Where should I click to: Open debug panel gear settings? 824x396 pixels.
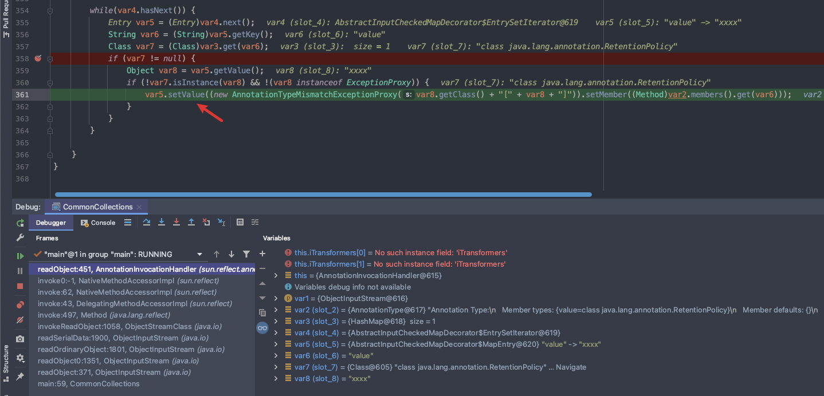[20, 358]
